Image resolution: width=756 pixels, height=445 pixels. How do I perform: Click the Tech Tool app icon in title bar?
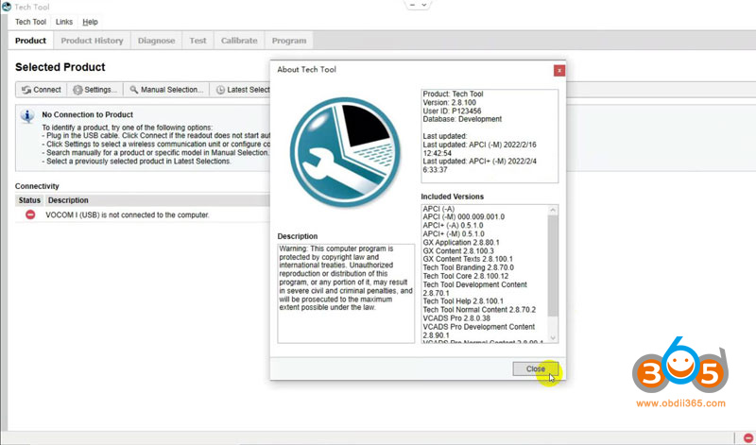click(x=8, y=7)
